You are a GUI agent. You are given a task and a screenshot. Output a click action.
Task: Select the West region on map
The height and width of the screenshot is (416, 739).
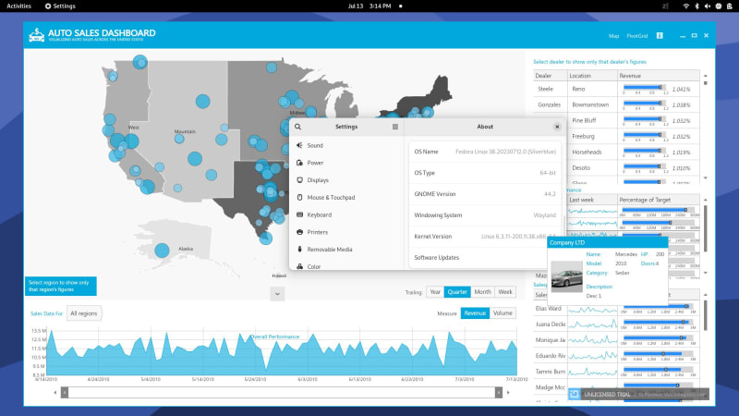coord(133,128)
